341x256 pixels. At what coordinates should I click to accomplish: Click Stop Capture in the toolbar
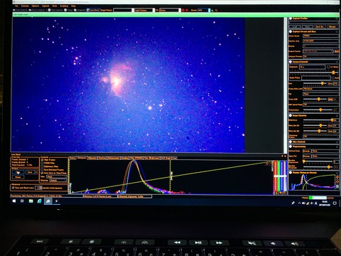point(55,10)
